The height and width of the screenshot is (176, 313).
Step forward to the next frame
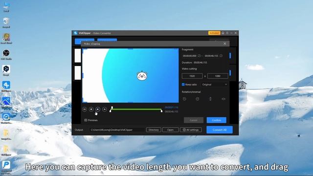[104, 109]
